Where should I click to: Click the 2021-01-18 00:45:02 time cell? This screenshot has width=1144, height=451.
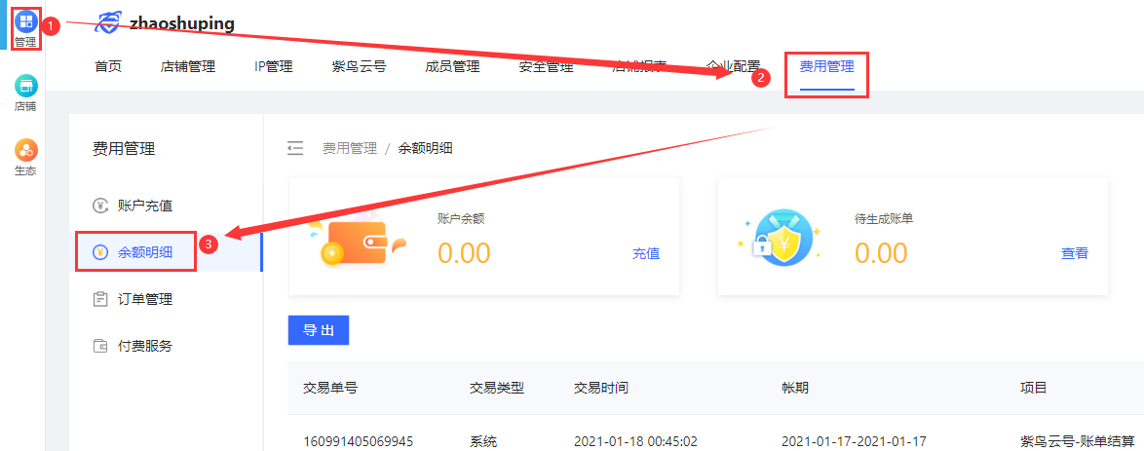637,441
